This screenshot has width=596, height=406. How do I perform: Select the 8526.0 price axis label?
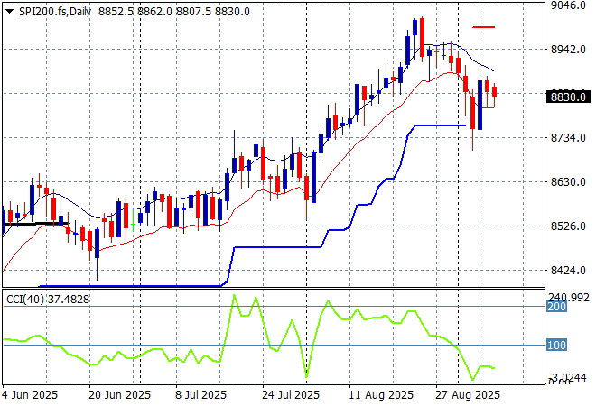[x=568, y=226]
